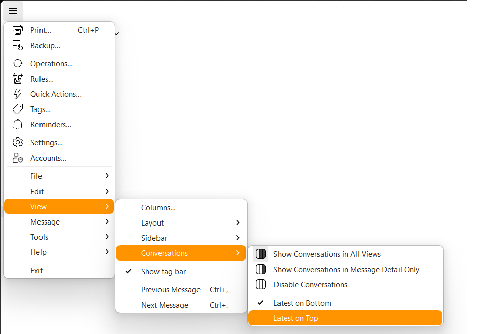Viewport: 477px width, 334px height.
Task: Click the hamburger main menu button
Action: pos(13,11)
